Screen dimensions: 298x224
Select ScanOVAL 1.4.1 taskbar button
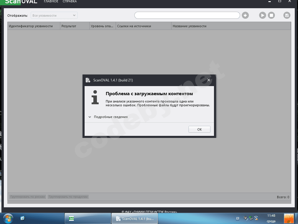pyautogui.click(x=135, y=218)
